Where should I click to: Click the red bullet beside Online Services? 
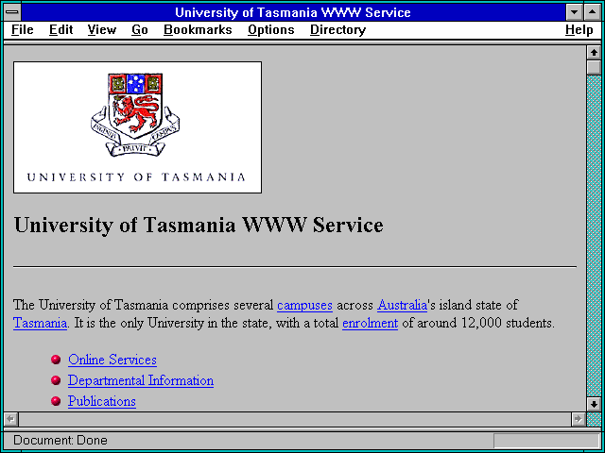click(x=56, y=360)
